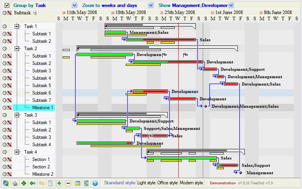The height and width of the screenshot is (189, 302).
Task: Click the help question mark icon
Action: 95,183
